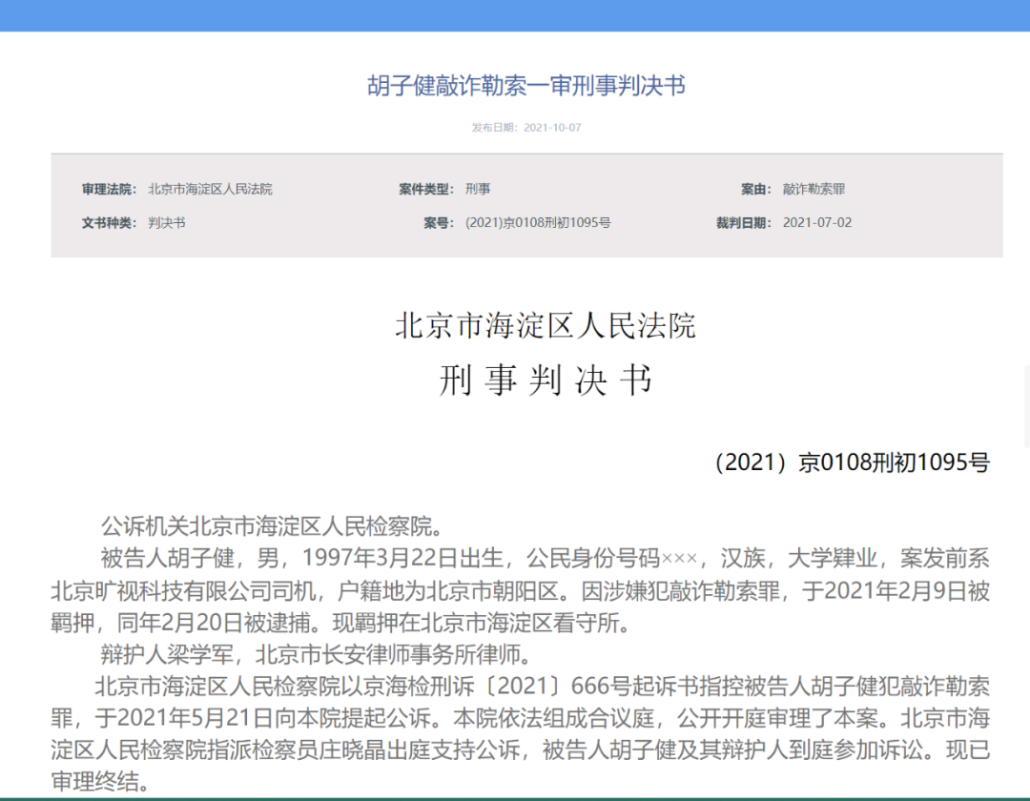
Task: Click the 裁判日期 label
Action: point(744,222)
